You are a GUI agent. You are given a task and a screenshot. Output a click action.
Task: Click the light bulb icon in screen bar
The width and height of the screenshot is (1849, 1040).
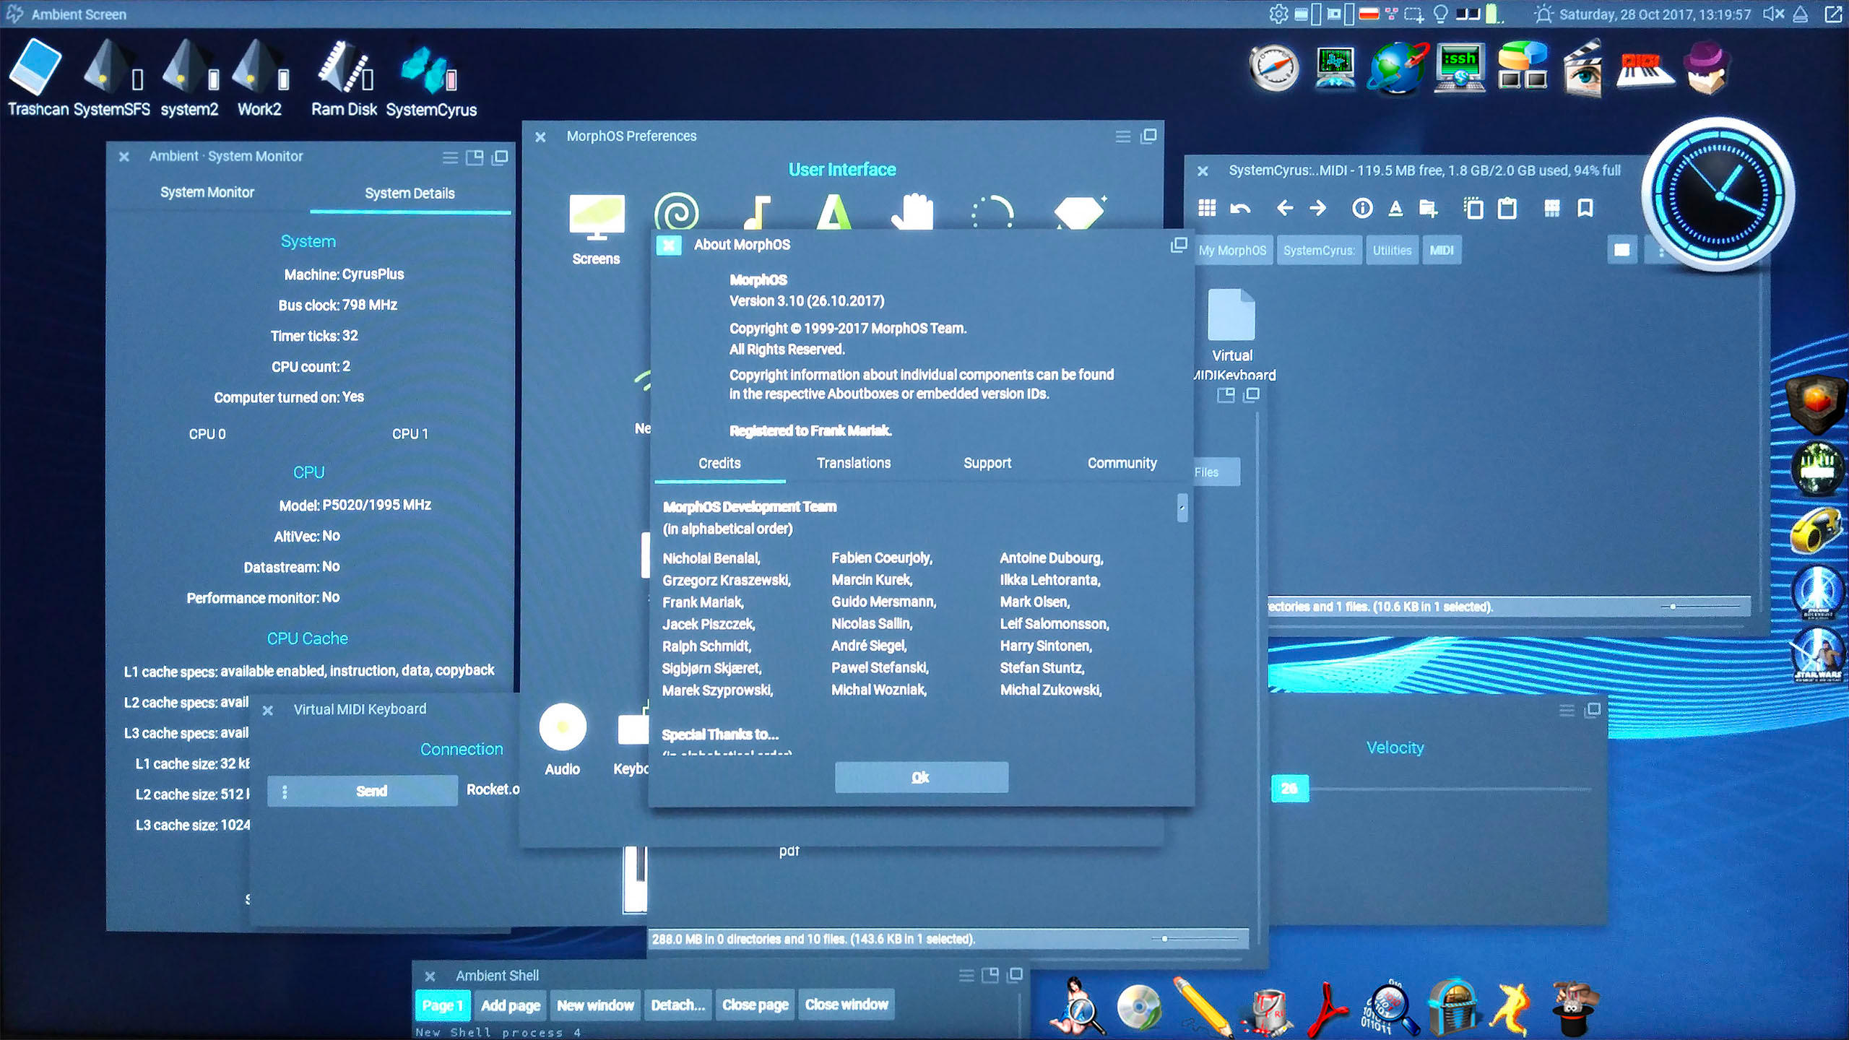[1440, 14]
